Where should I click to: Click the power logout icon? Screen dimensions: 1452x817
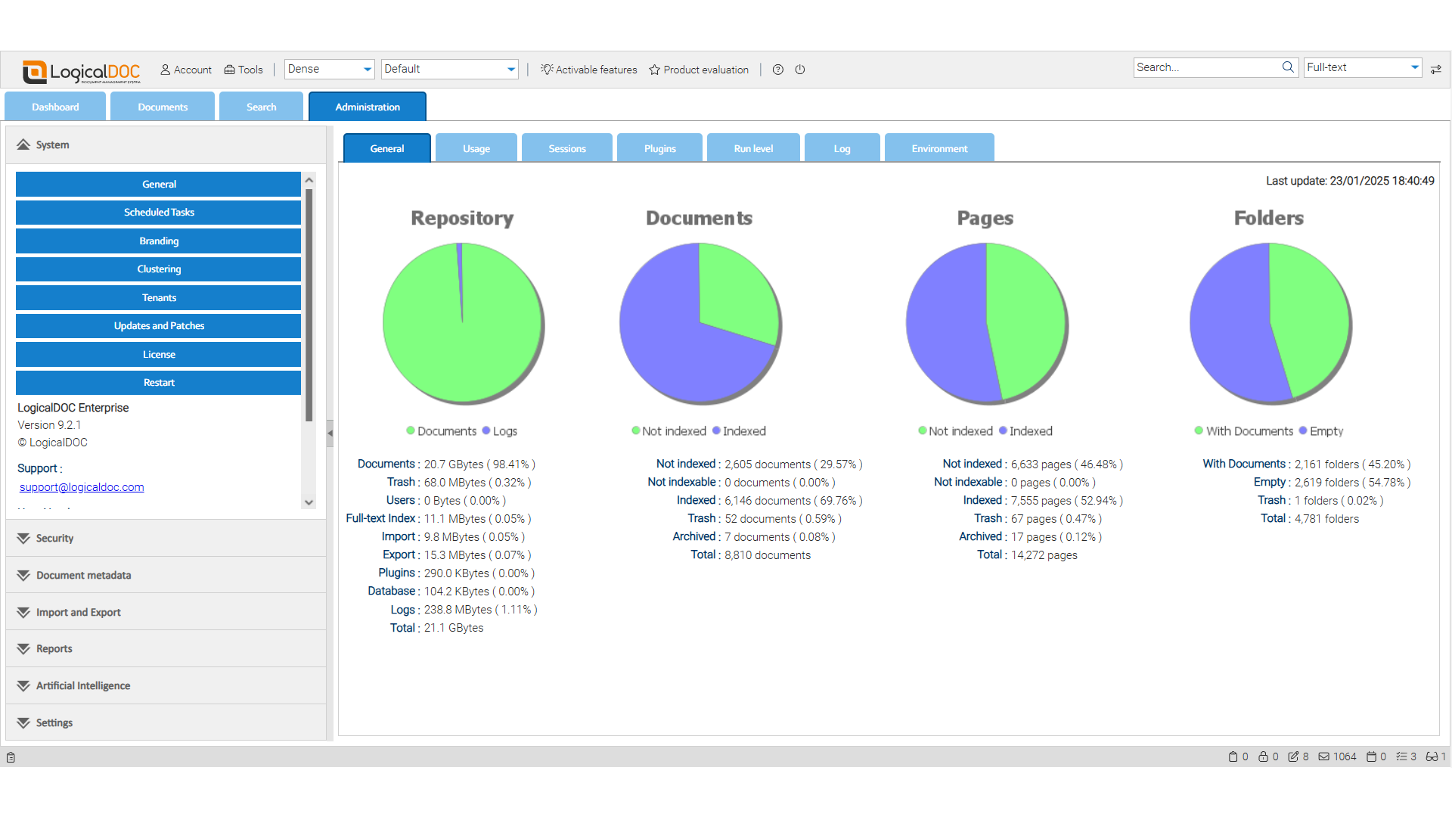(x=799, y=70)
